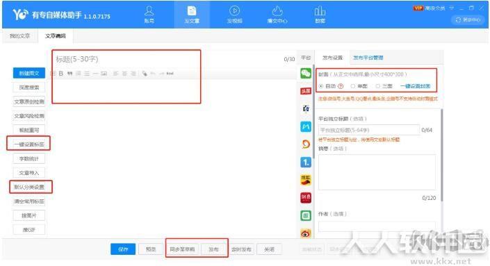490x266 pixels.
Task: Select the Sohu 搜狐 platform icon
Action: (x=306, y=180)
